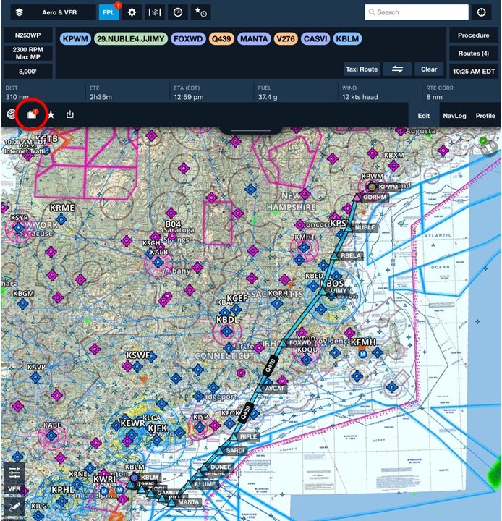Viewport: 502px width, 521px height.
Task: Tap the MANTA waypoint on the map
Action: click(171, 502)
